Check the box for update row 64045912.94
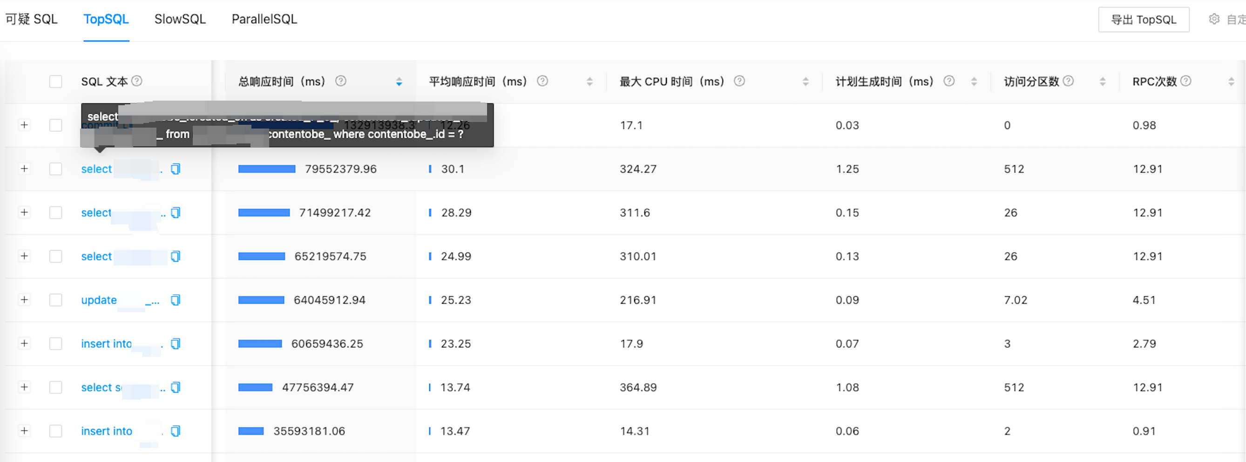 pos(55,300)
